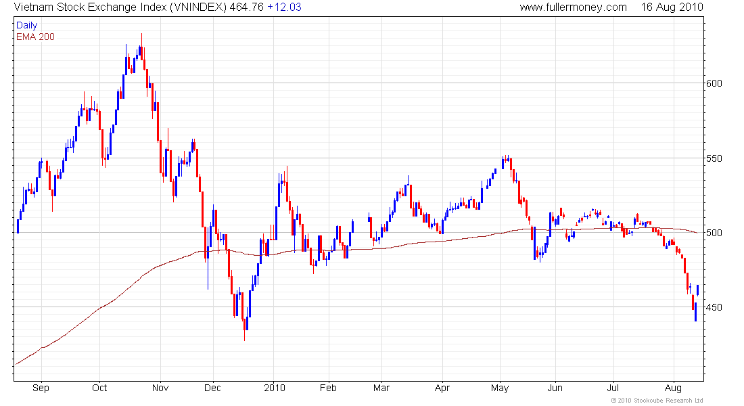Click the 'Jun' month label
The image size is (744, 406).
[555, 388]
